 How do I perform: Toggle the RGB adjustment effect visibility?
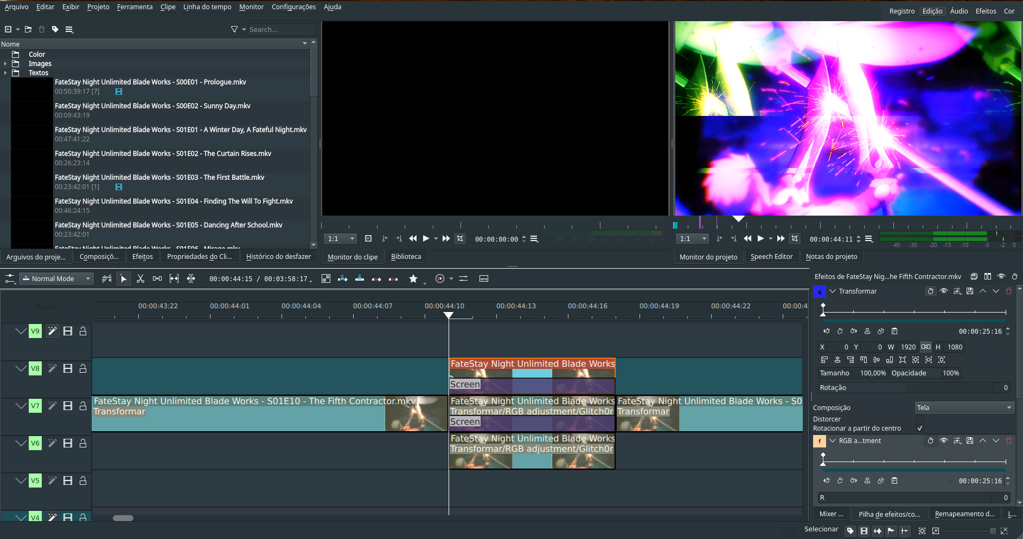click(944, 440)
